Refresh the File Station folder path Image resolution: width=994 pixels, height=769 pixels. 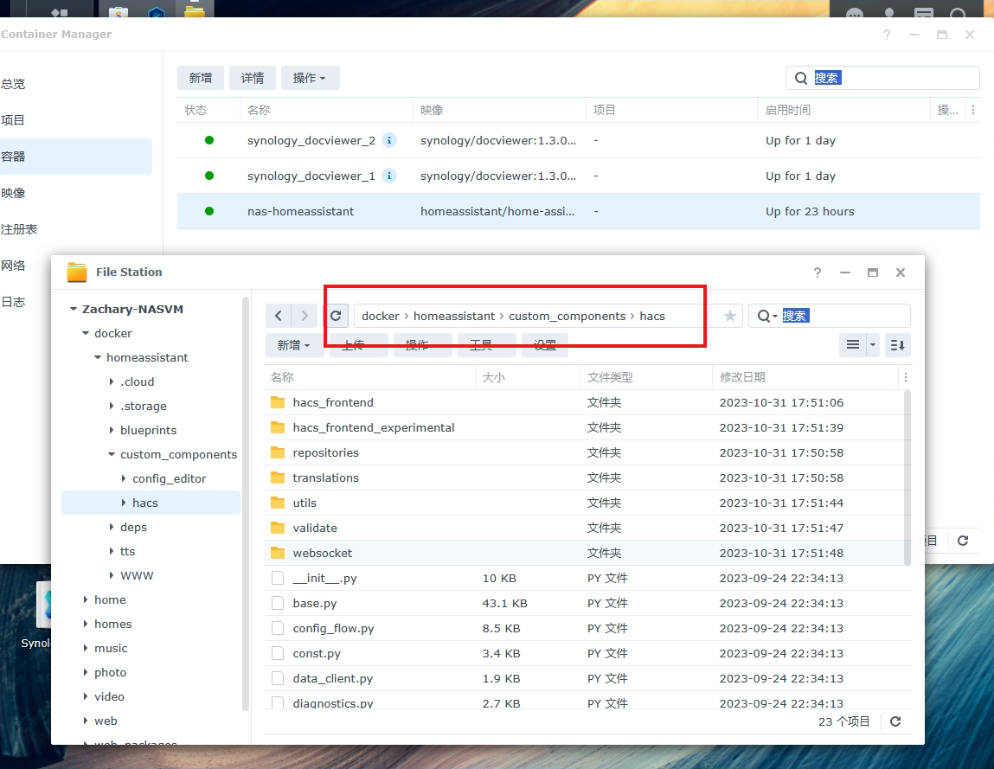pyautogui.click(x=336, y=316)
